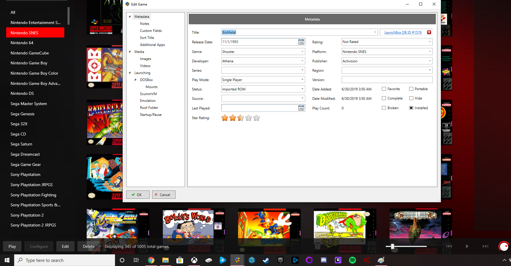Enable the Favorite checkbox

click(x=384, y=89)
